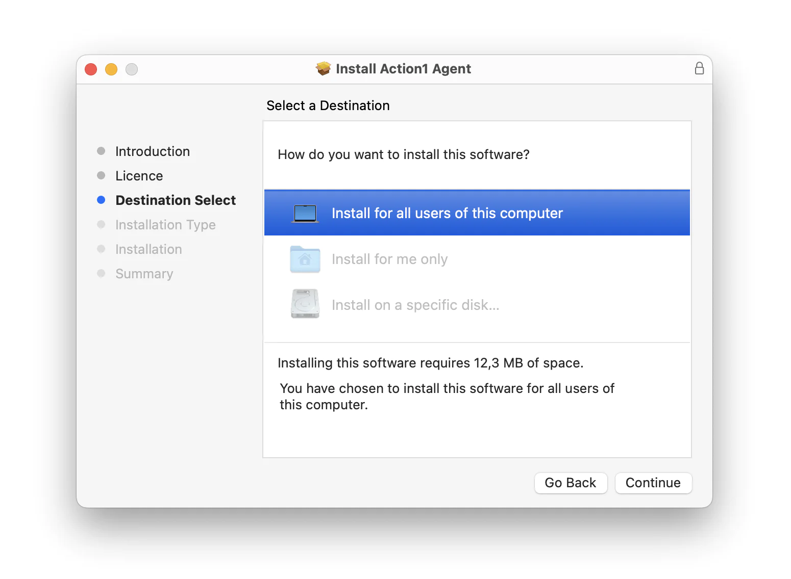The width and height of the screenshot is (791, 579).
Task: Click the Select a Destination heading
Action: (x=328, y=106)
